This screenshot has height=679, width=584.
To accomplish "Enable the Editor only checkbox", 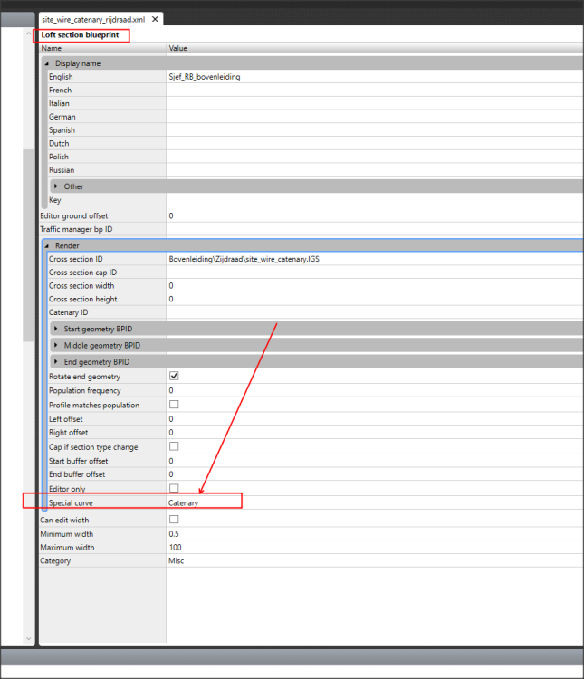I will pyautogui.click(x=174, y=488).
